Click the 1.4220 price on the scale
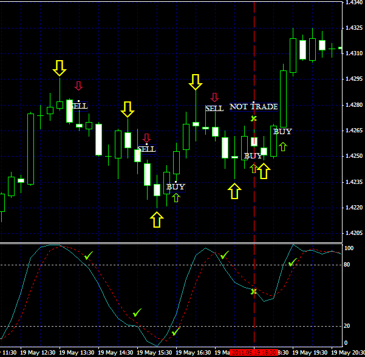Screen dimensions: 365x357 [354, 208]
